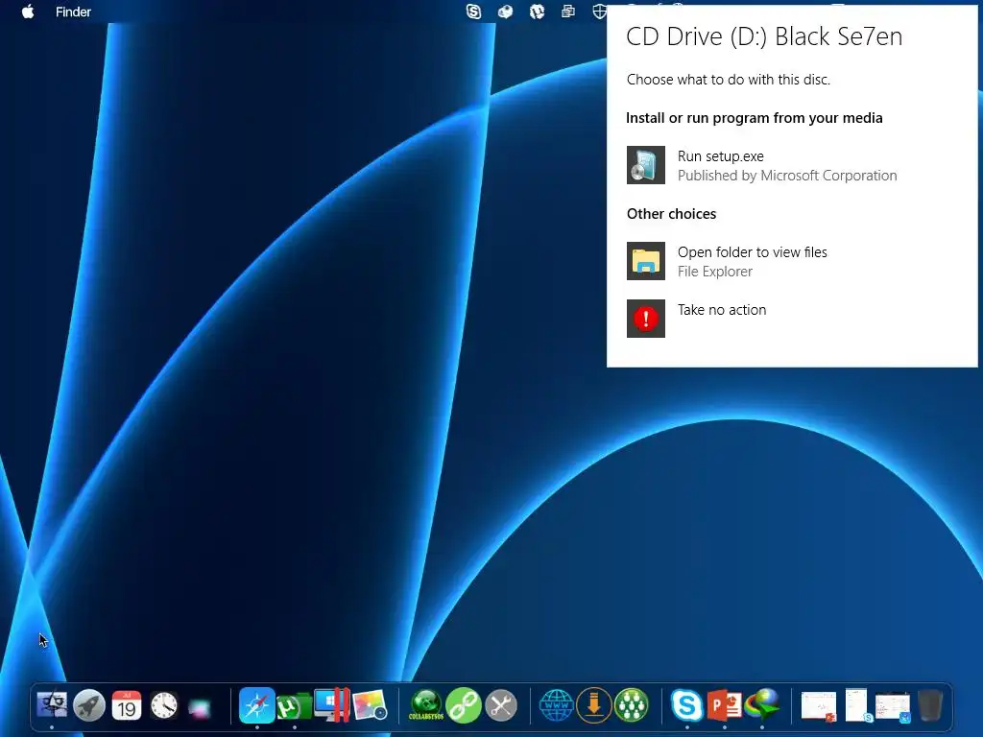
Task: Click 'Published by Microsoft Corporation' text
Action: (x=787, y=176)
